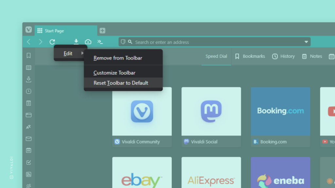335x188 pixels.
Task: Switch to History on start page
Action: [283, 56]
